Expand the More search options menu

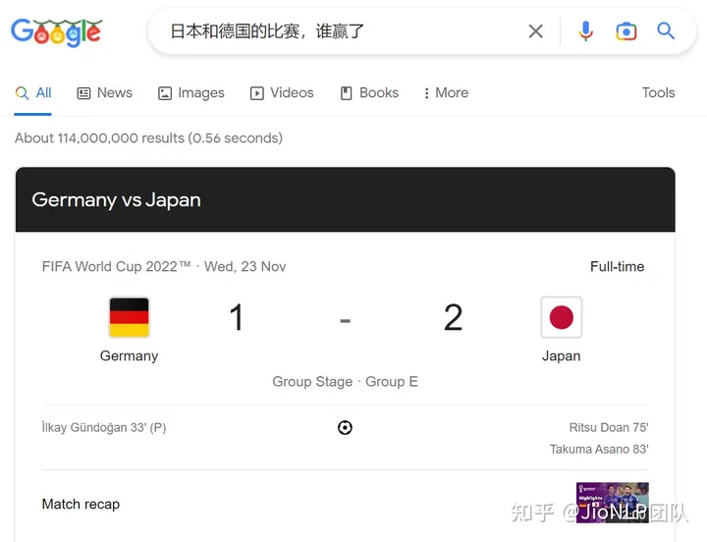(x=446, y=93)
